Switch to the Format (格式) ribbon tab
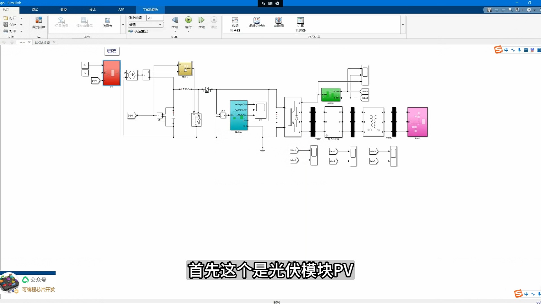 point(92,10)
